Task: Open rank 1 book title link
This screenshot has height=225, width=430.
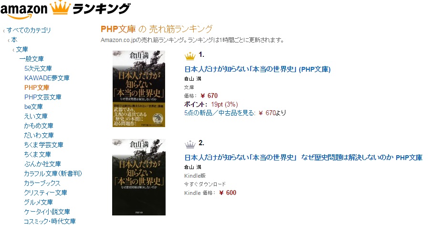Action: tap(257, 69)
